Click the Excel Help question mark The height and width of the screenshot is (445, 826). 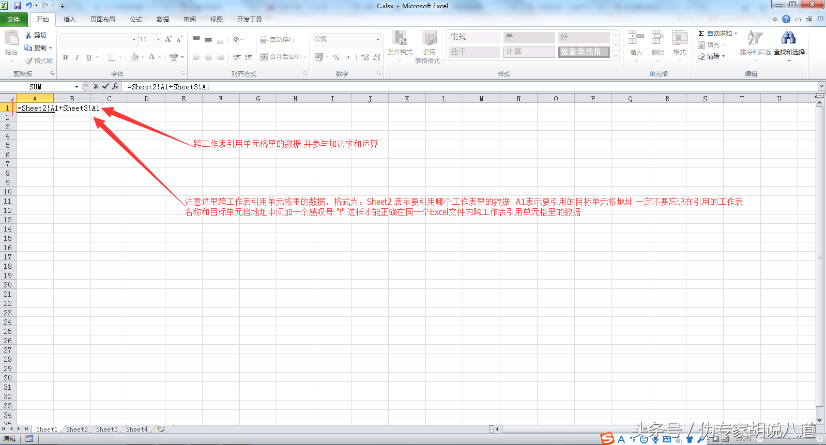786,19
